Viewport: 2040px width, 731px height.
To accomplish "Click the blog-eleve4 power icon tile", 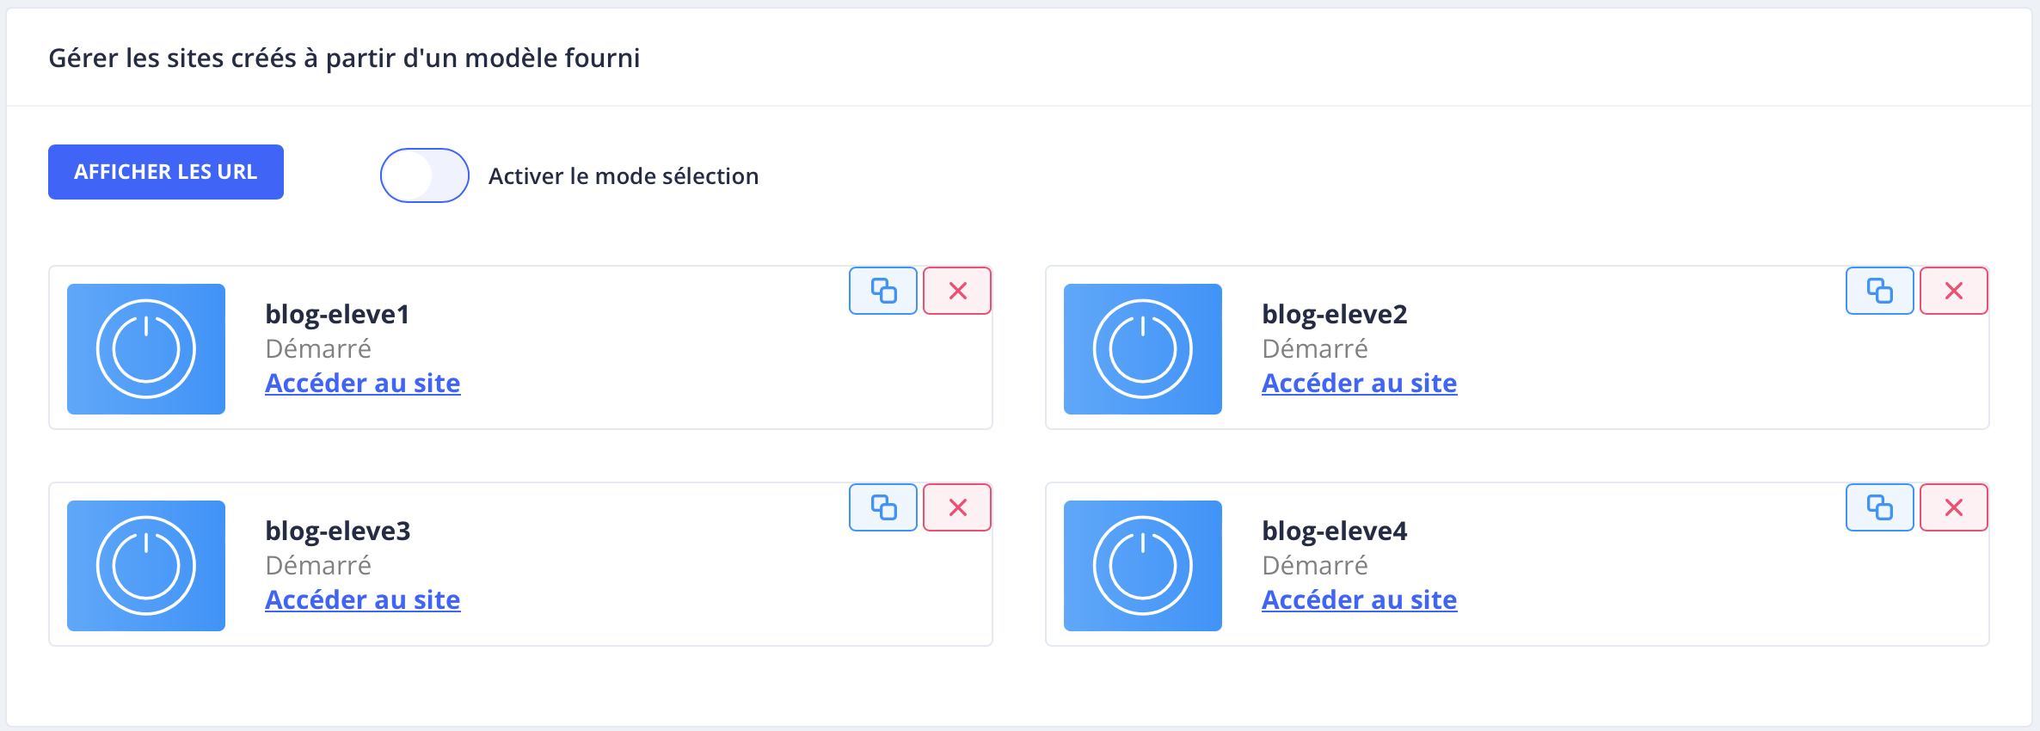I will 1143,566.
